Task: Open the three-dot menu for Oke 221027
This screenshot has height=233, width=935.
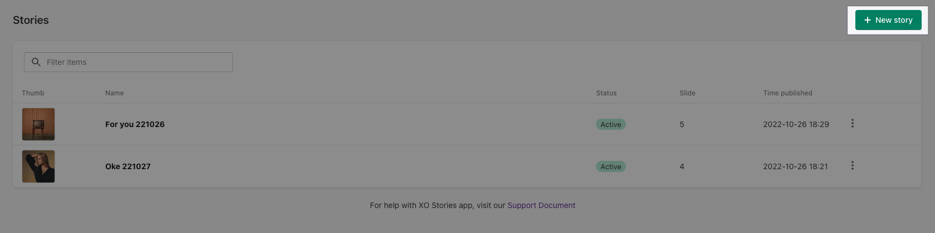Action: click(x=852, y=165)
